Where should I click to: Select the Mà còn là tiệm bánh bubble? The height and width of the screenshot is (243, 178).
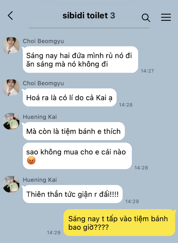point(74,131)
